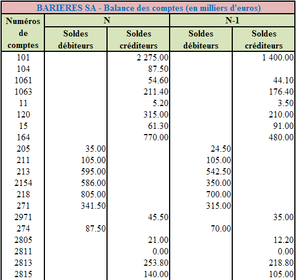Image resolution: width=296 pixels, height=280 pixels.
Task: Click account number 1063
Action: click(x=23, y=92)
